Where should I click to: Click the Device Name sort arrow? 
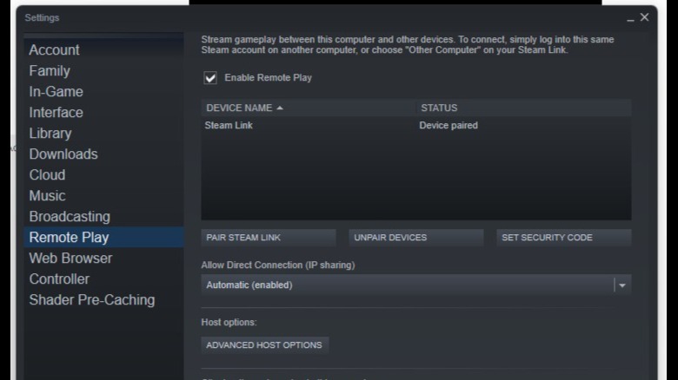click(x=280, y=108)
